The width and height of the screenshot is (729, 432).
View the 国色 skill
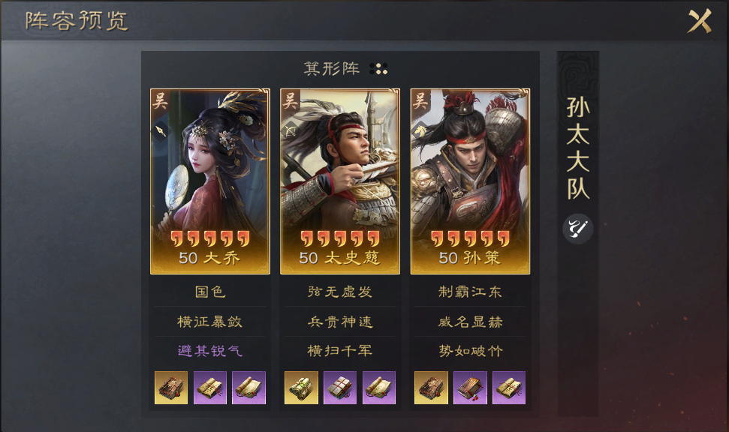[x=210, y=292]
